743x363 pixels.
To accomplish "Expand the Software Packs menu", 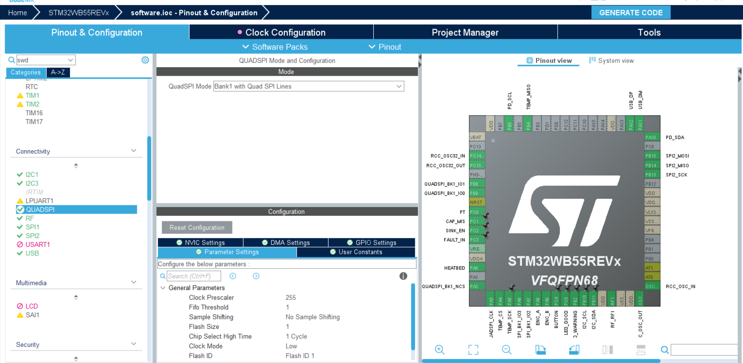I will (x=275, y=47).
